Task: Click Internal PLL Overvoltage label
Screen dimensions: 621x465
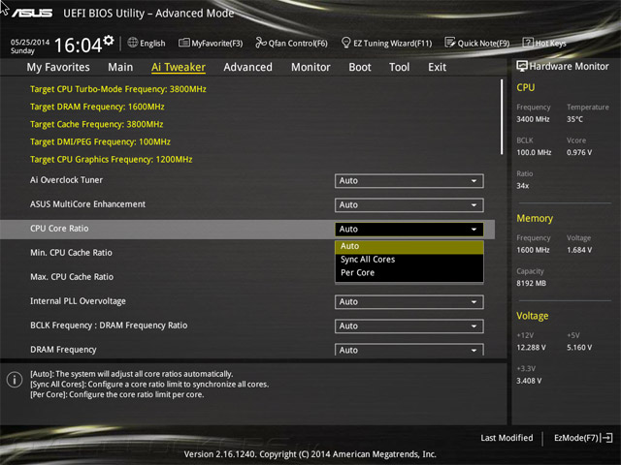Action: tap(78, 301)
